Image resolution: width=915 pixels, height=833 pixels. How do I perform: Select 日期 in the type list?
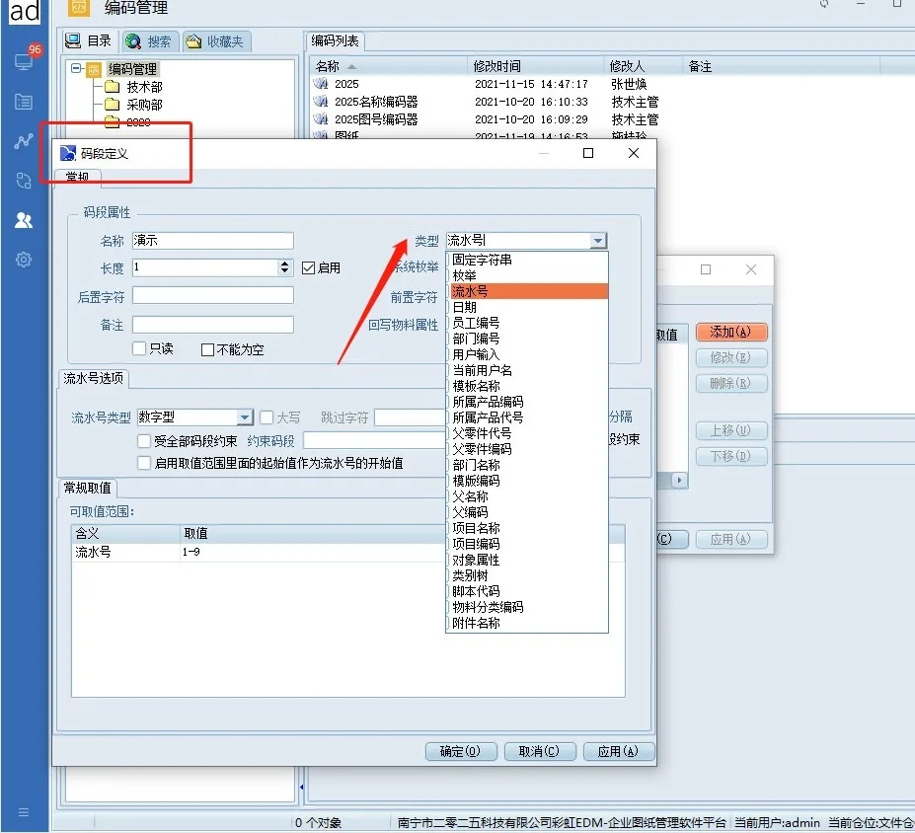(x=527, y=307)
